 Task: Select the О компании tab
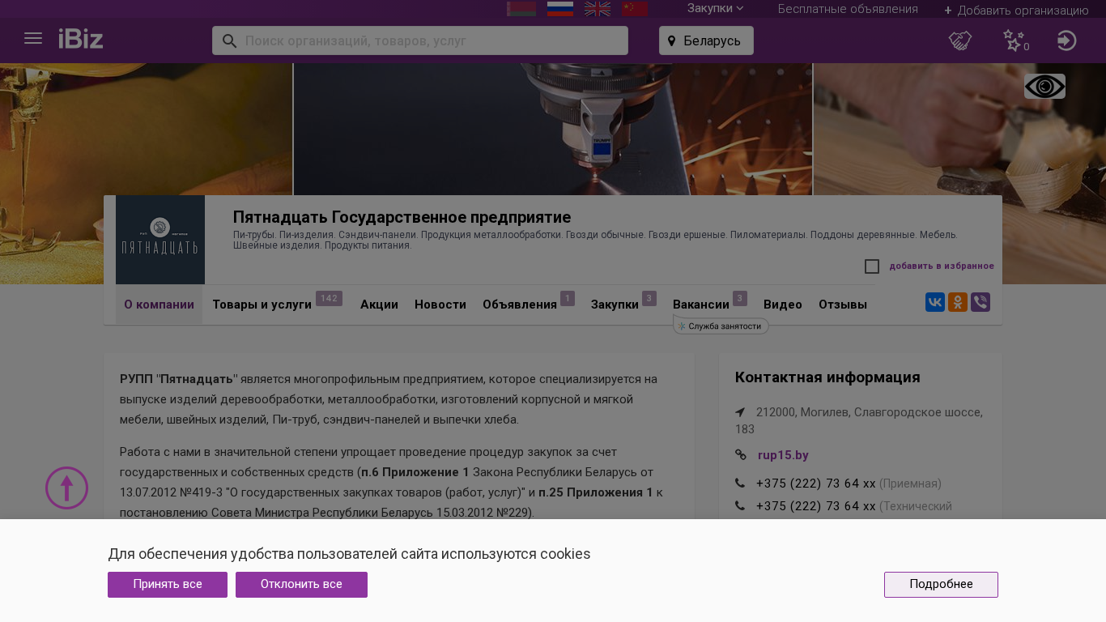pyautogui.click(x=159, y=305)
